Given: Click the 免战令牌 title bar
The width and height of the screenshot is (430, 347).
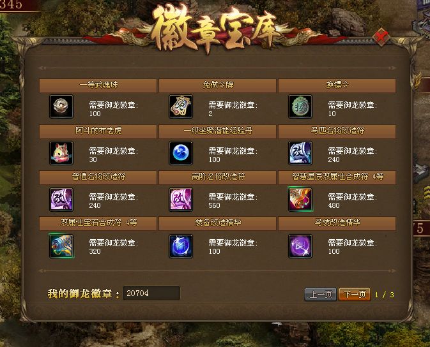Looking at the screenshot, I should (217, 85).
